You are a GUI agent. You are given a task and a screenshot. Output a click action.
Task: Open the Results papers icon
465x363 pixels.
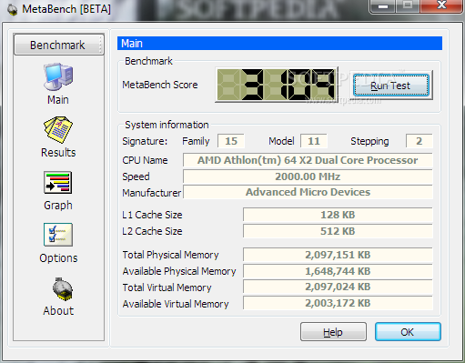[x=58, y=130]
